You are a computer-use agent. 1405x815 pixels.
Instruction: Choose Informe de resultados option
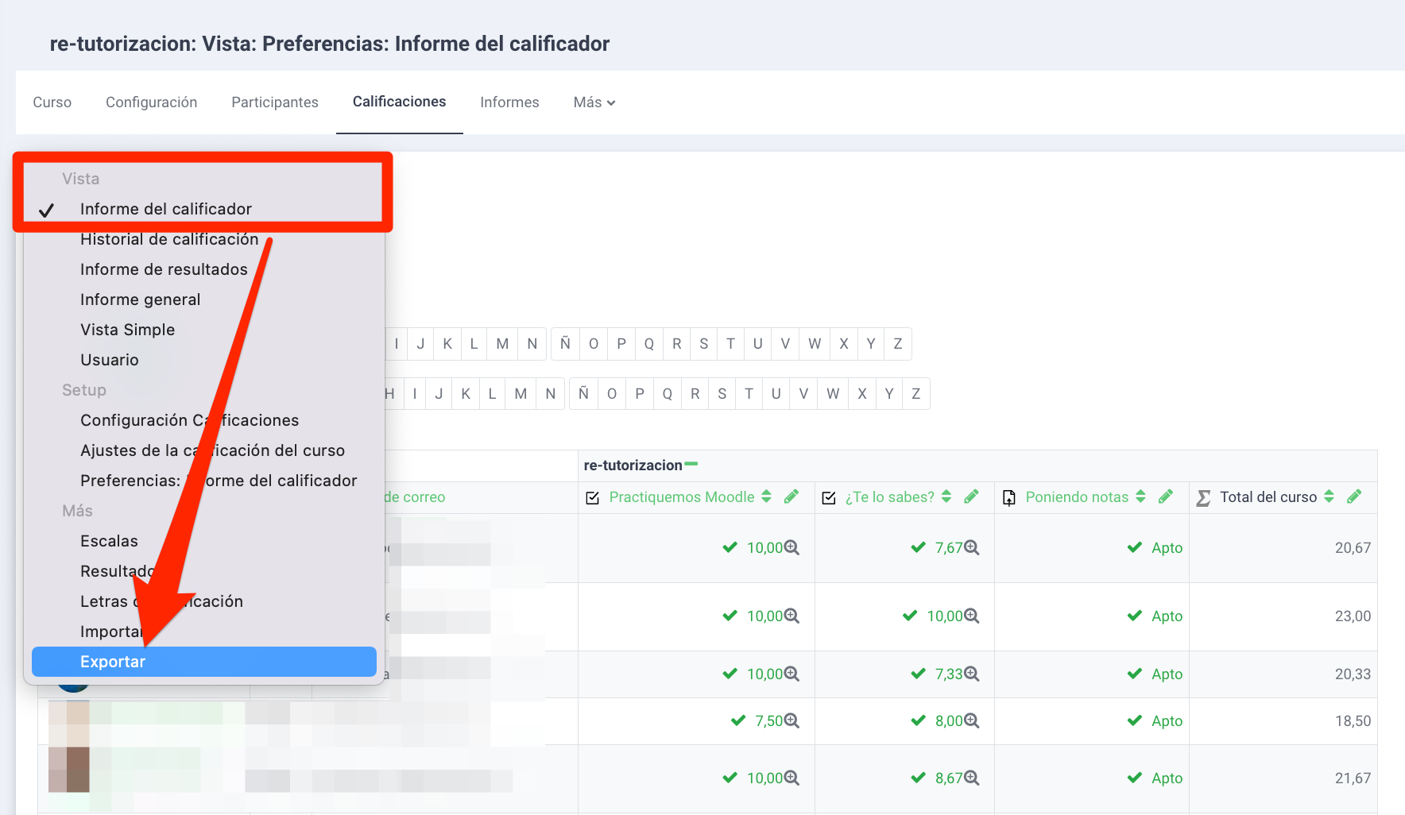164,269
